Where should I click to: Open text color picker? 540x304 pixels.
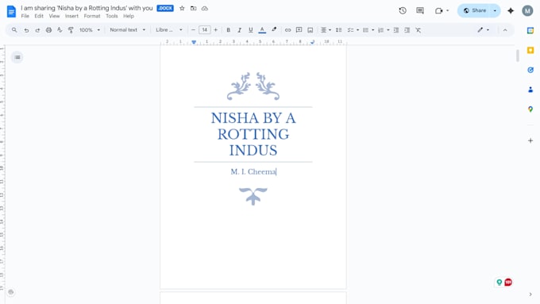pyautogui.click(x=262, y=30)
